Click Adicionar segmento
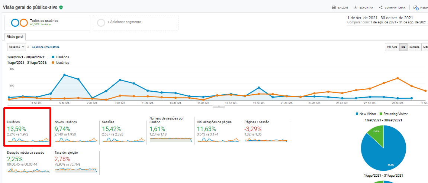Viewport: 428px width, 183px height. 124,22
